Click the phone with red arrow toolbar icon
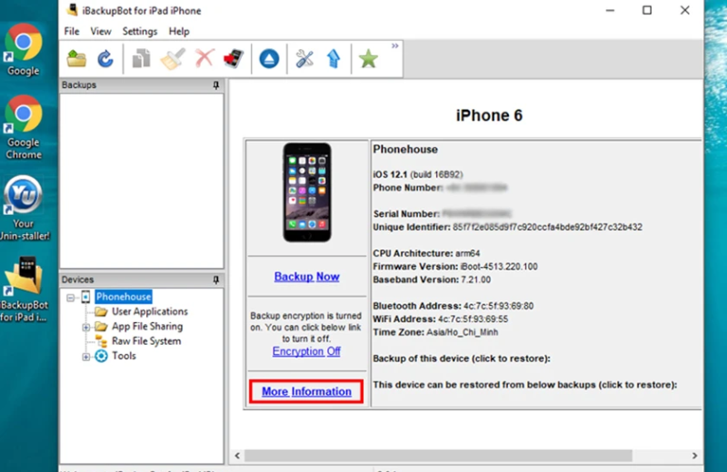Viewport: 727px width, 472px height. point(234,59)
